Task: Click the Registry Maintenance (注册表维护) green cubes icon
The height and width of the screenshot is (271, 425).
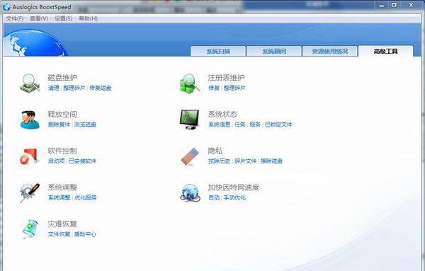Action: [x=190, y=83]
